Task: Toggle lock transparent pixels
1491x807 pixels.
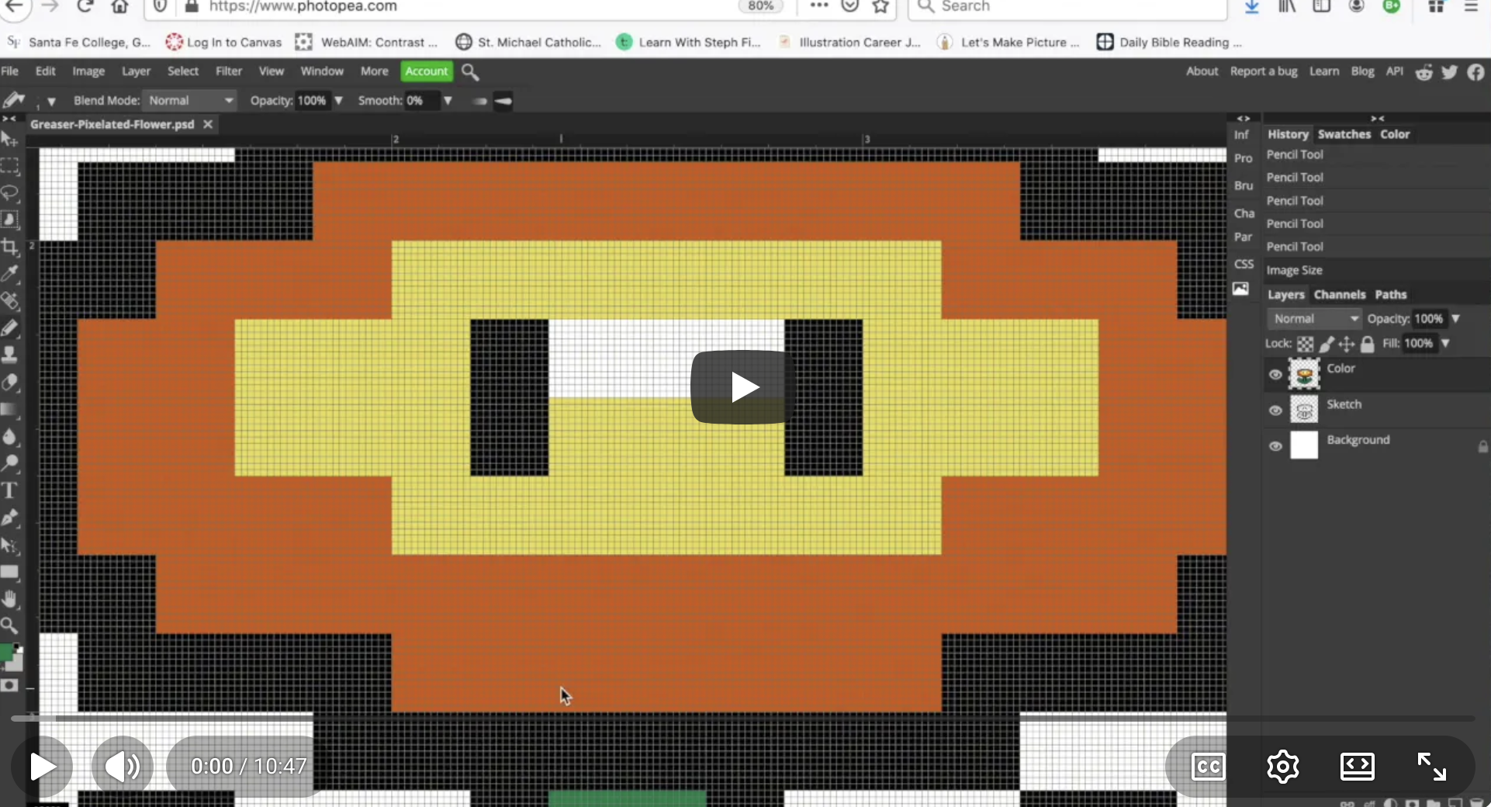Action: coord(1306,344)
